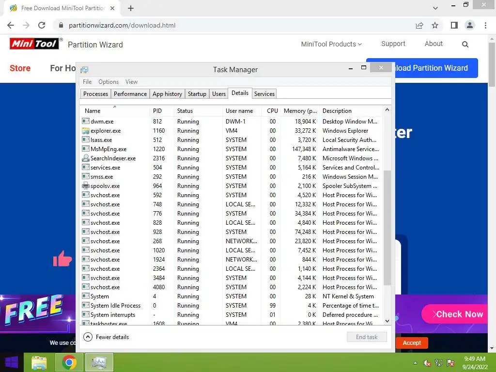
Task: Switch to Performance tab
Action: 130,93
